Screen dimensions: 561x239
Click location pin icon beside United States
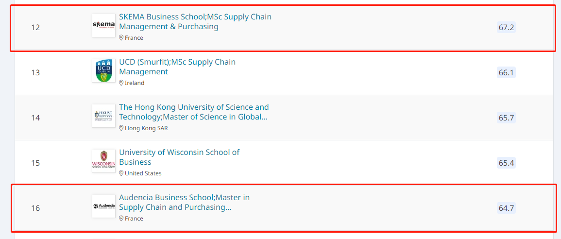point(121,173)
